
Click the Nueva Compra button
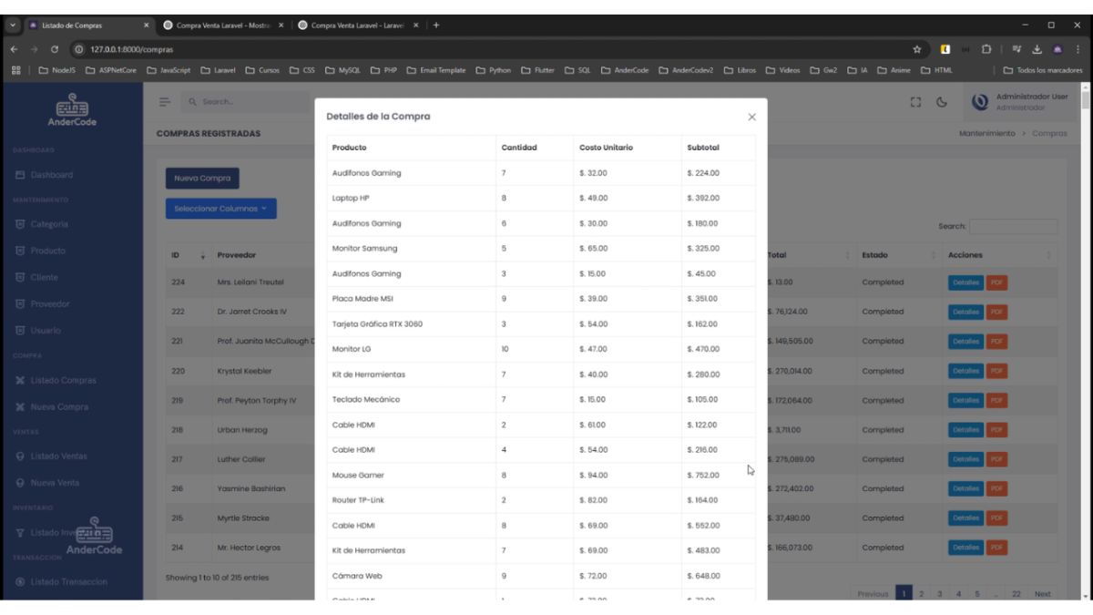click(x=202, y=179)
